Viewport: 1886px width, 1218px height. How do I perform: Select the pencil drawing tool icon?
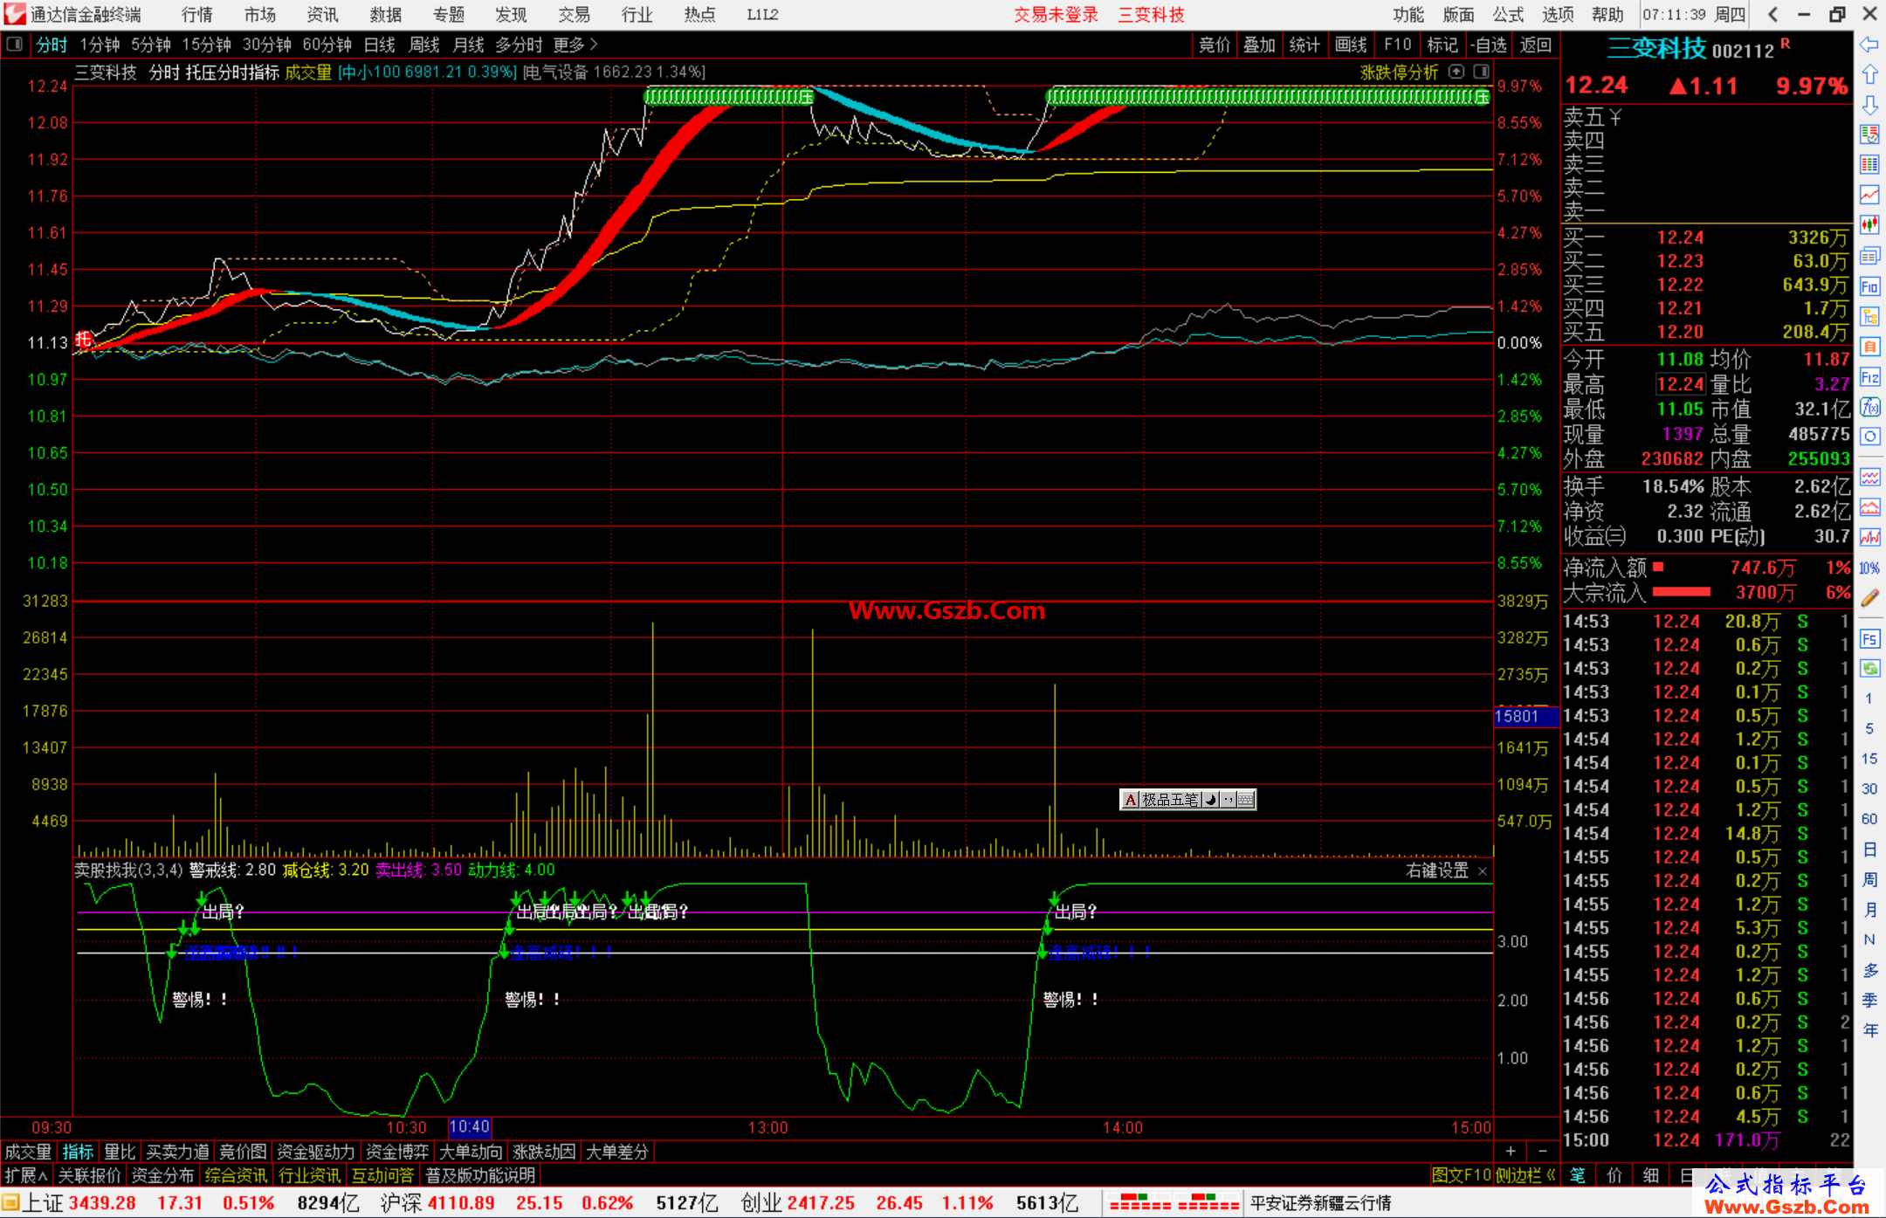1869,598
